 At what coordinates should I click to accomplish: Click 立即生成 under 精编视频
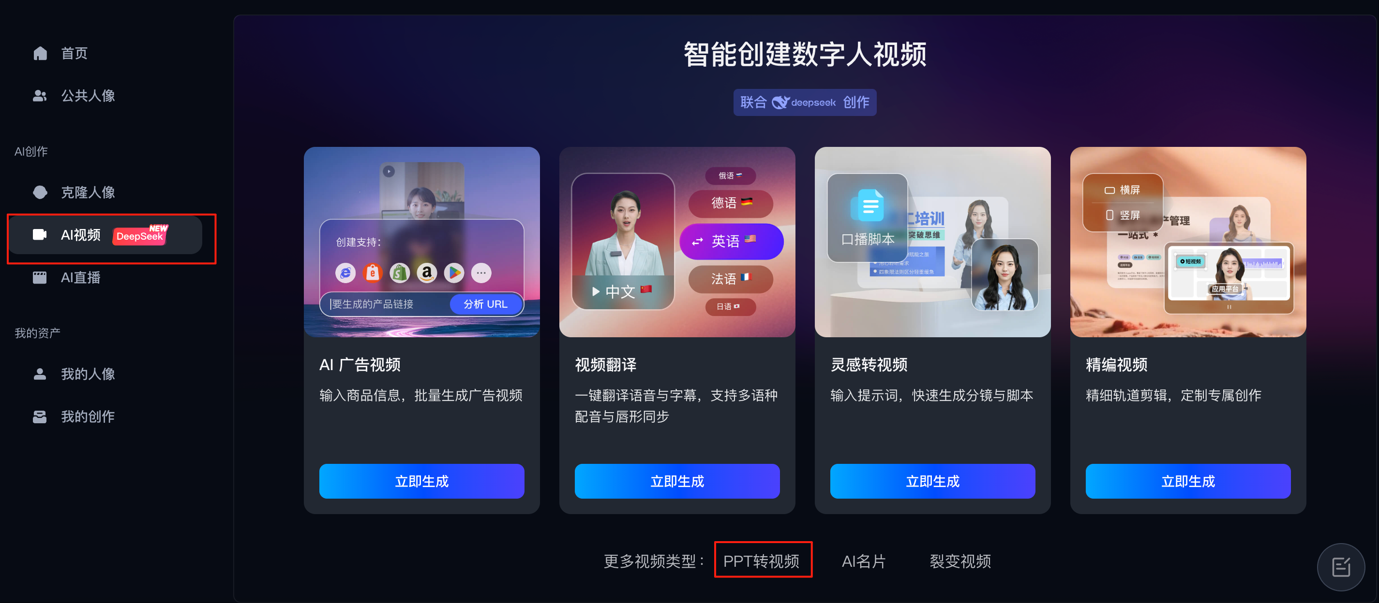tap(1188, 481)
